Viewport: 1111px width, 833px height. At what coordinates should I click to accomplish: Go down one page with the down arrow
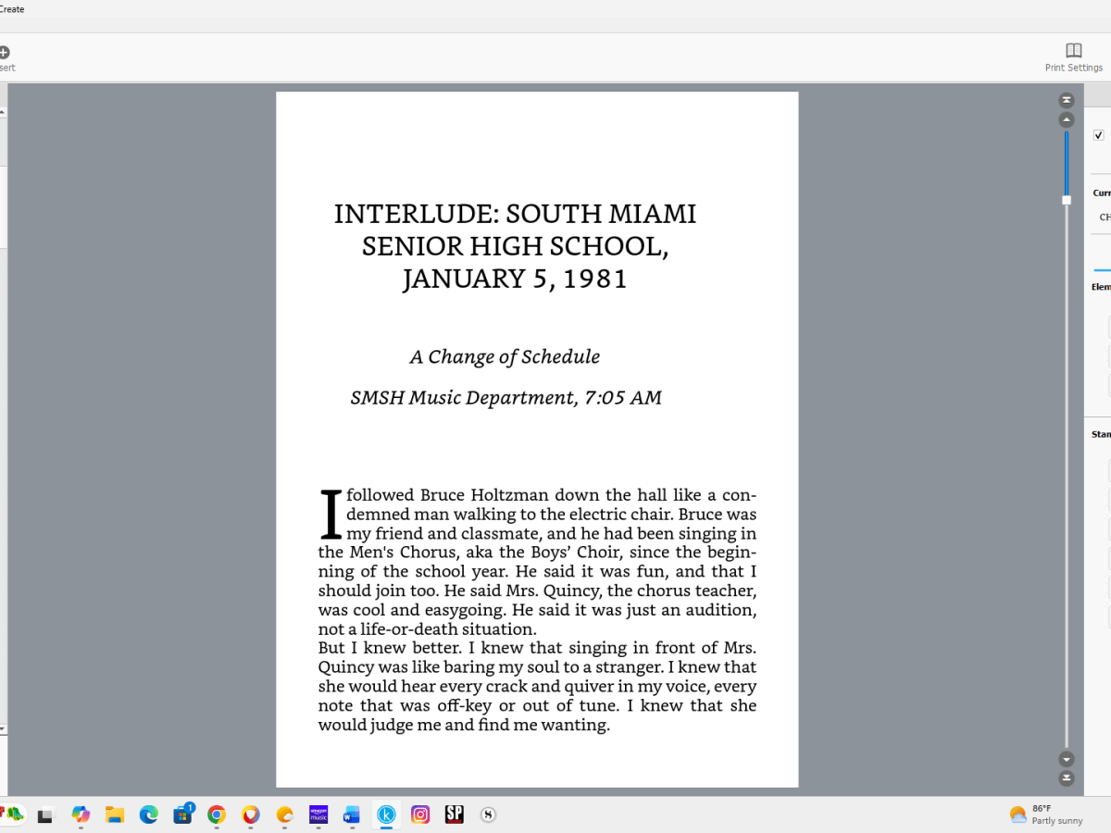tap(1067, 759)
